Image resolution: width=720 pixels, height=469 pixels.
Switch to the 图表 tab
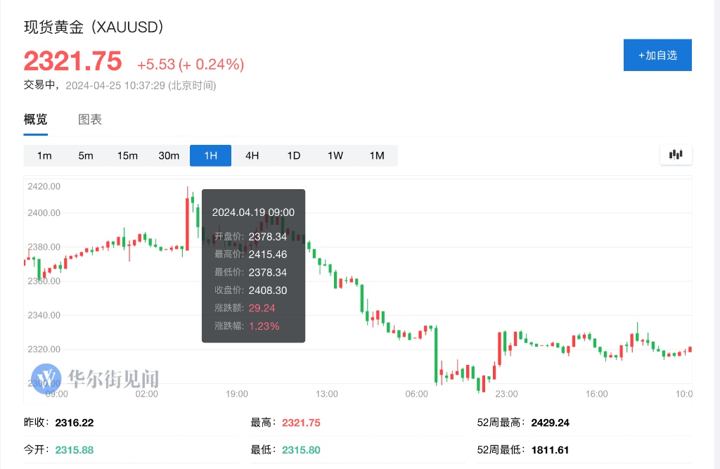click(90, 120)
